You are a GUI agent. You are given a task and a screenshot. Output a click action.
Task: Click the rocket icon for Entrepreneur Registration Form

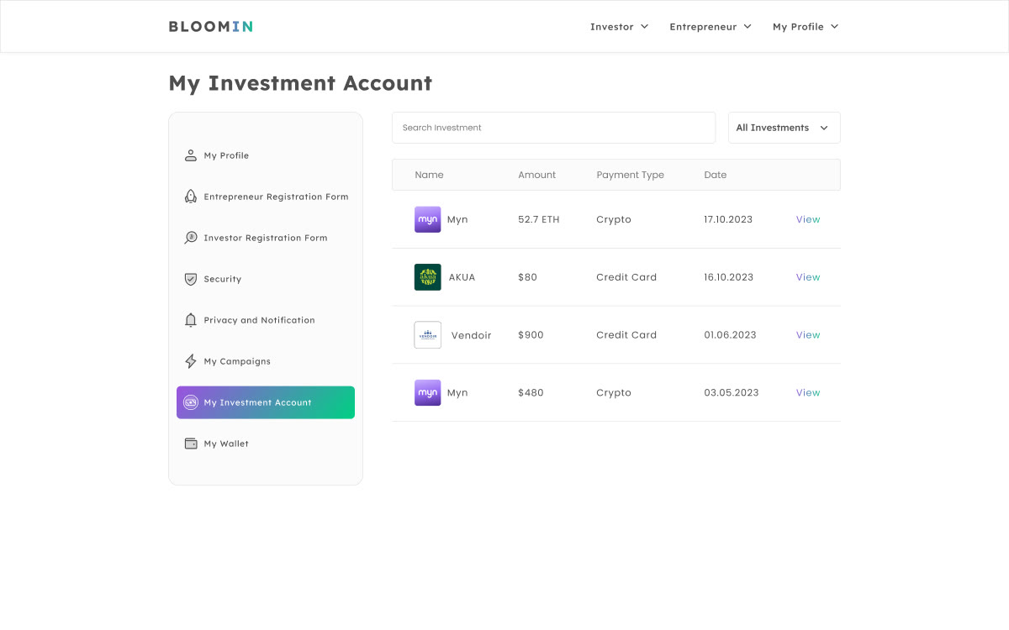tap(191, 197)
